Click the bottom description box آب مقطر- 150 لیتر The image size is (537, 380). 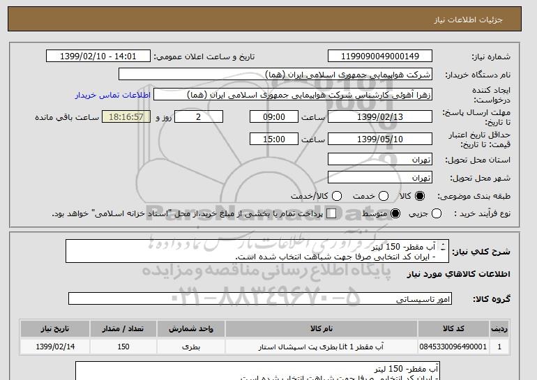tap(257, 371)
